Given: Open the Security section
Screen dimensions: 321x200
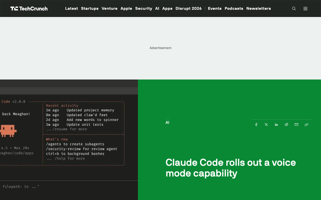Looking at the screenshot, I should tap(144, 8).
